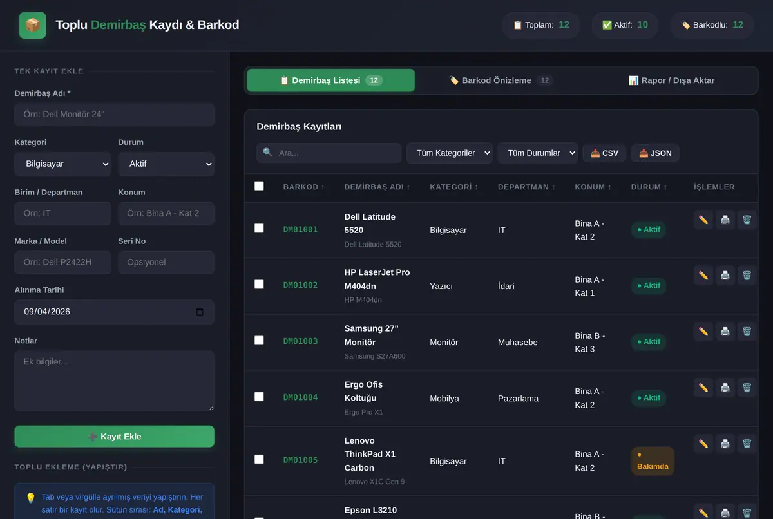Tick the checkbox for DM01003

pos(259,340)
